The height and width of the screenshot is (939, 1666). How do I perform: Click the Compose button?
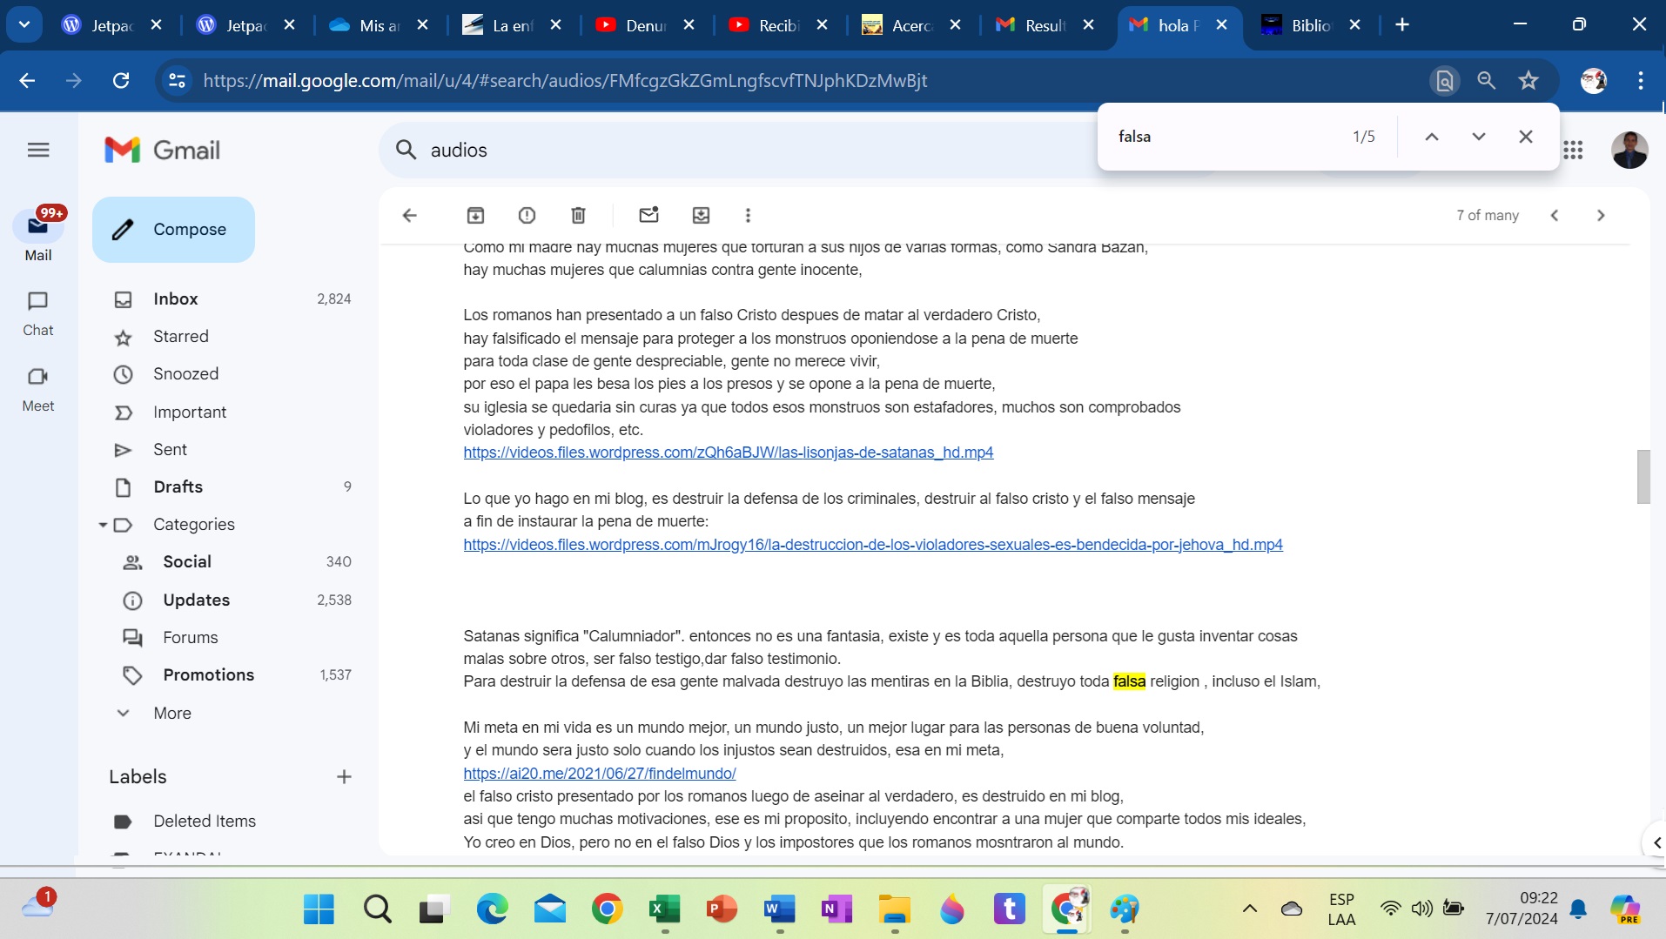pos(173,230)
